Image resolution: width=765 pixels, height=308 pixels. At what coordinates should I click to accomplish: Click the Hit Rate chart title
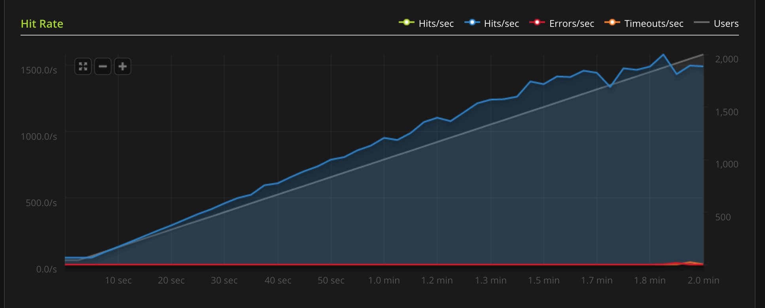click(x=42, y=24)
